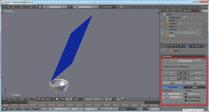Click the OpenGL render animation clapper icon
The image size is (209, 112).
coord(125,99)
